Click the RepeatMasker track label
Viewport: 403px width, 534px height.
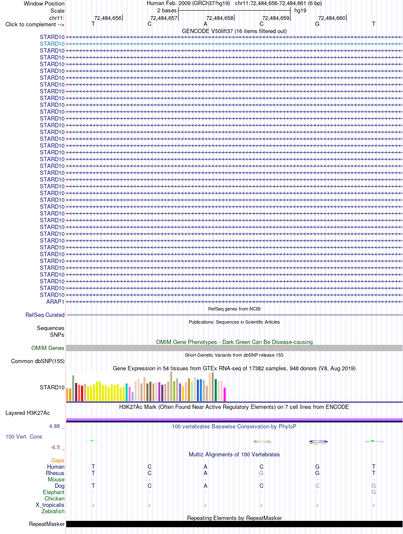(x=47, y=524)
